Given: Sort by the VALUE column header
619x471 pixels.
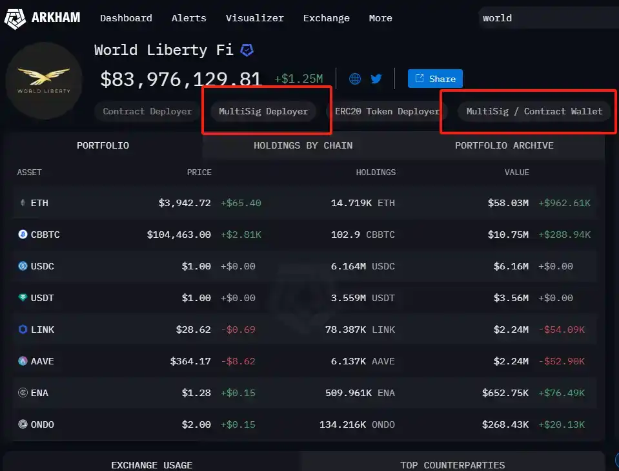Looking at the screenshot, I should (x=516, y=173).
